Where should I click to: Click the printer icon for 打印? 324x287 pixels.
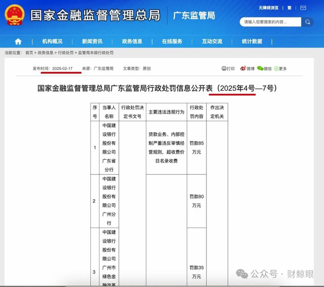[x=224, y=69]
